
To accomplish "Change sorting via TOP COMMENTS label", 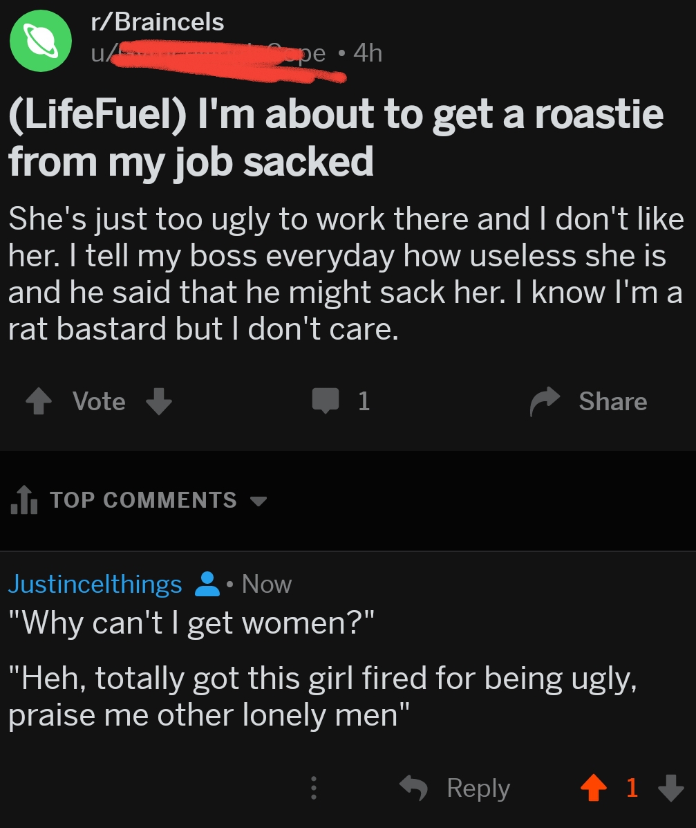I will pos(143,500).
